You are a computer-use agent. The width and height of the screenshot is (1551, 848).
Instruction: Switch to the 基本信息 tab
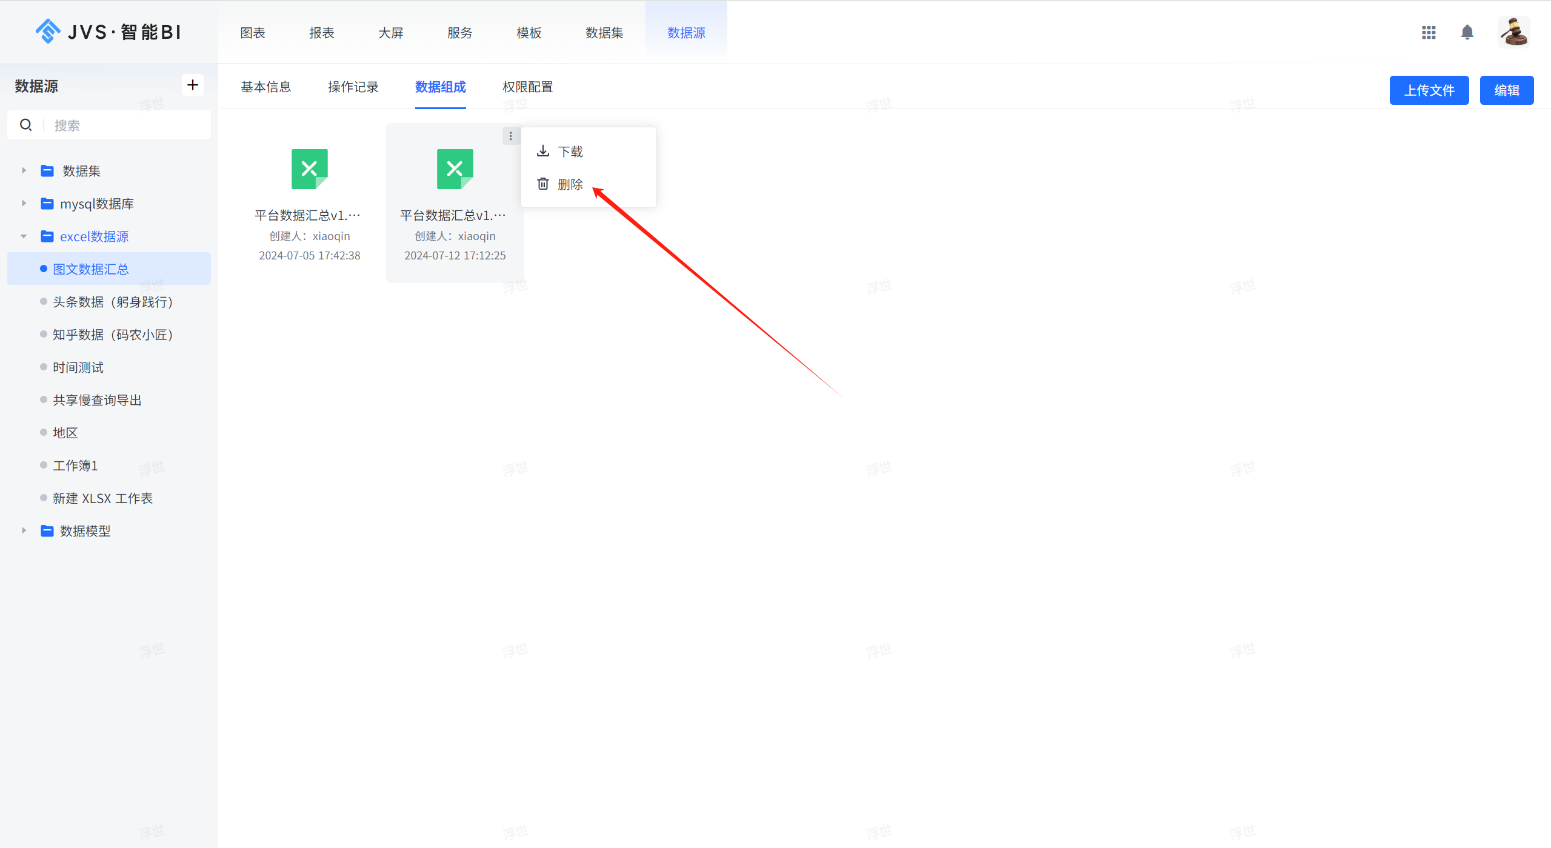(265, 87)
